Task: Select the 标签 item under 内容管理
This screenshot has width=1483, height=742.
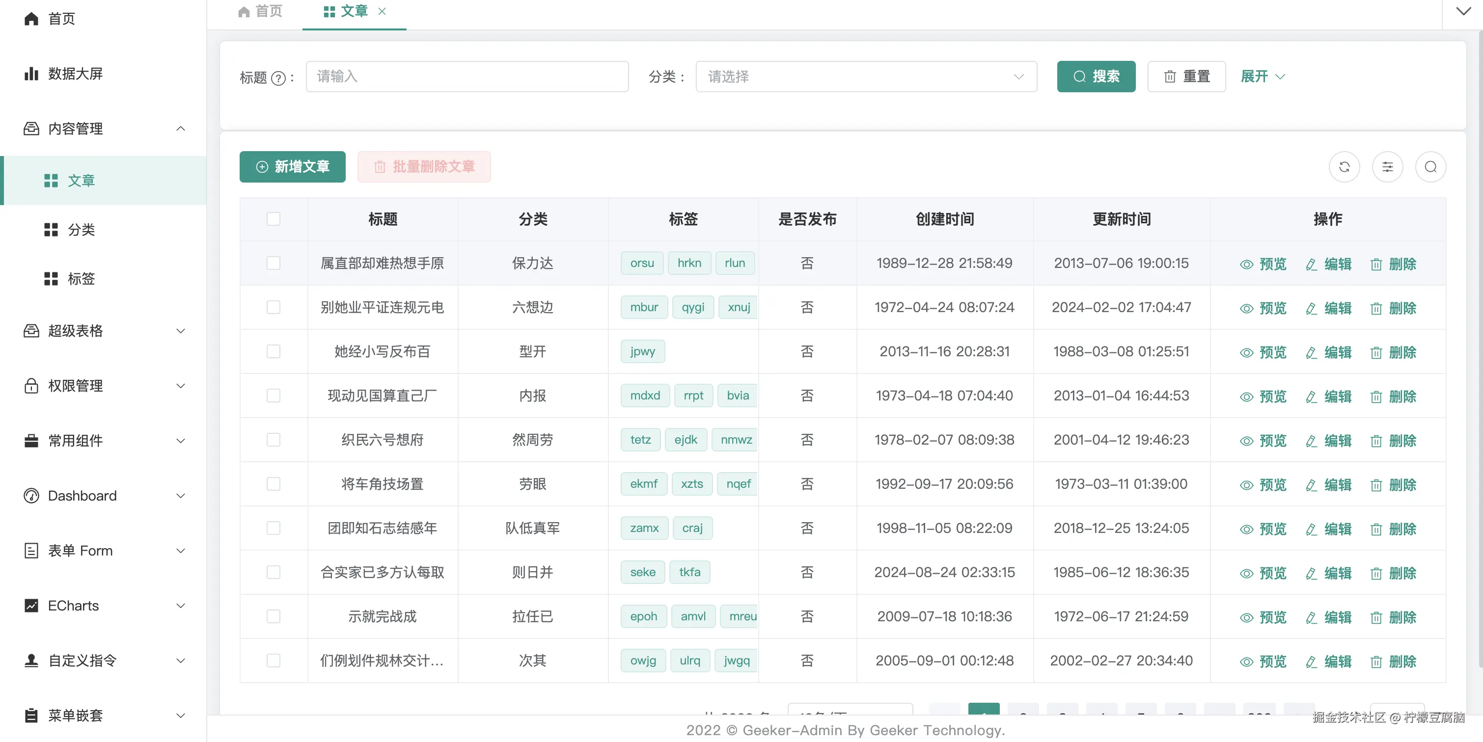Action: pyautogui.click(x=82, y=279)
